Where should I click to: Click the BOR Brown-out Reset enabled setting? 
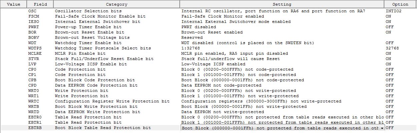(x=282, y=32)
